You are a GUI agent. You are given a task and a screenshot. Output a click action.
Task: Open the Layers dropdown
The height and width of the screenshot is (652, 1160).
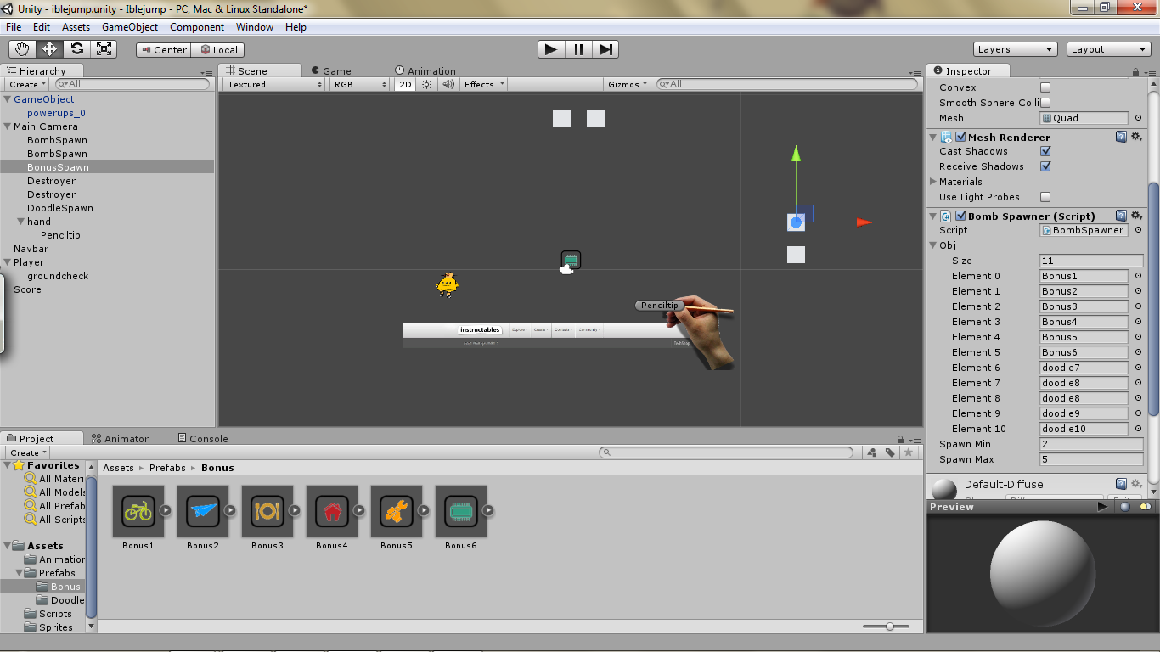click(x=1015, y=49)
